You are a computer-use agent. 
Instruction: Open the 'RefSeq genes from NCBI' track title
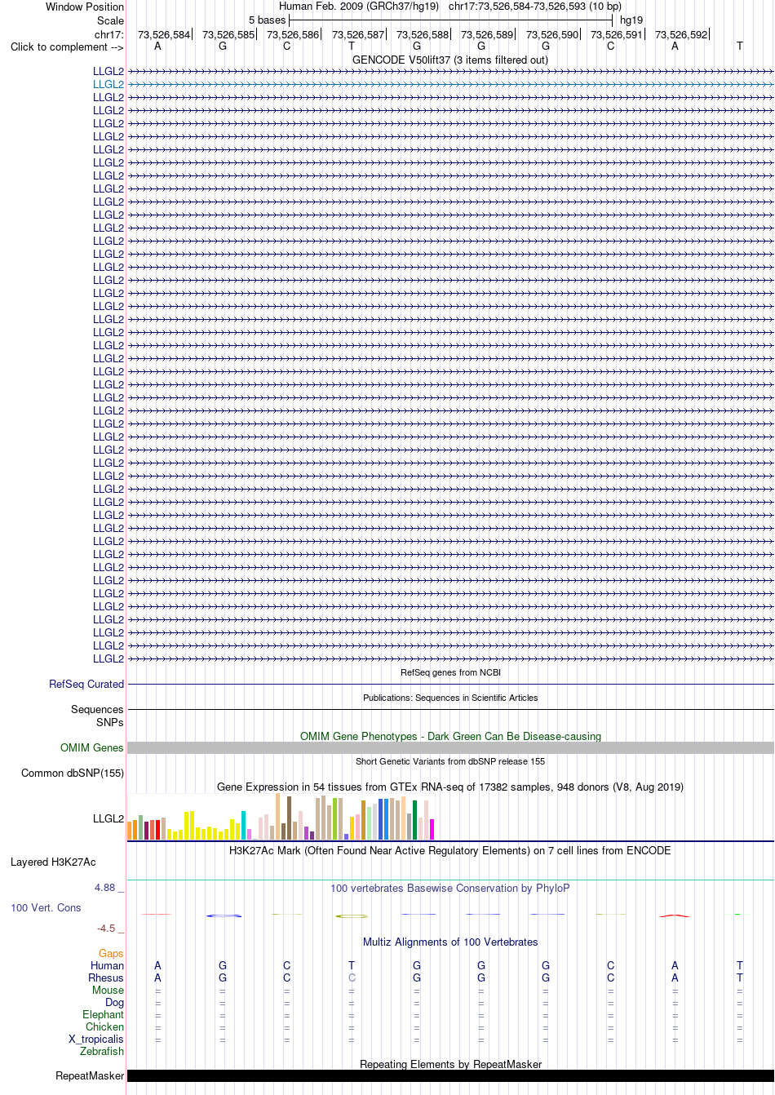pyautogui.click(x=450, y=672)
